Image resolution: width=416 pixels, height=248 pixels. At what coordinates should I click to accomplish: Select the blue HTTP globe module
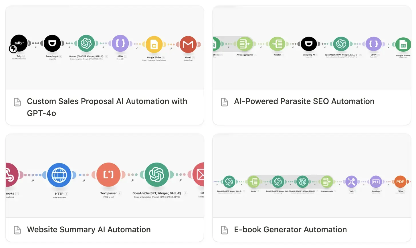[x=59, y=175]
